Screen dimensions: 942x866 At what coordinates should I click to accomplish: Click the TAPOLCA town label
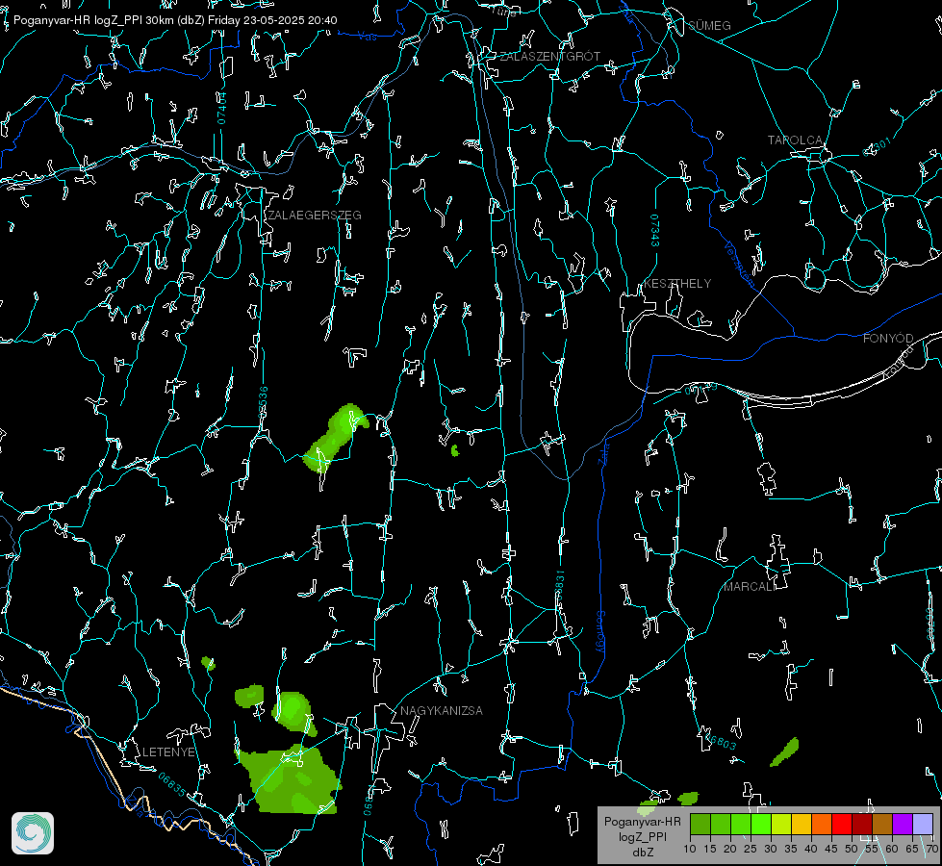795,140
